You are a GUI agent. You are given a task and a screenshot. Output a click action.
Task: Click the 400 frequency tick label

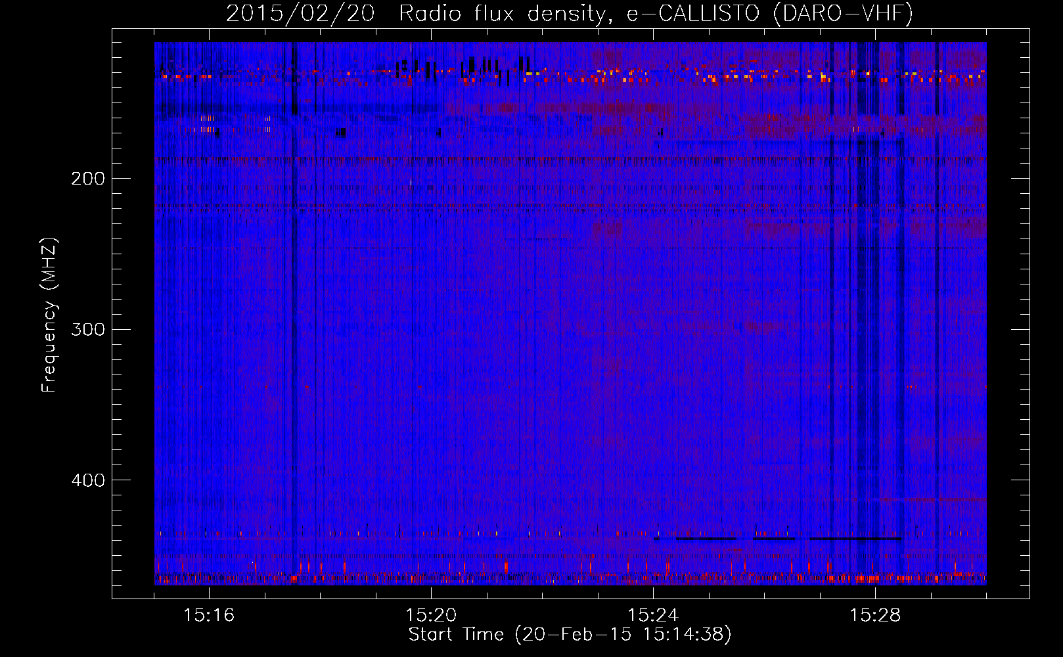tap(88, 480)
